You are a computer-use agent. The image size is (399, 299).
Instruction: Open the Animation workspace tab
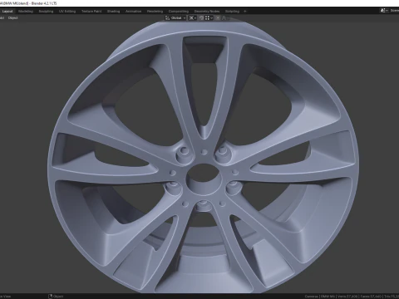point(133,12)
